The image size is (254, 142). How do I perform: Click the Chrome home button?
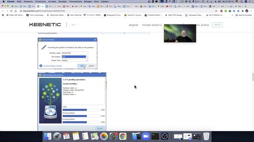(x=15, y=11)
